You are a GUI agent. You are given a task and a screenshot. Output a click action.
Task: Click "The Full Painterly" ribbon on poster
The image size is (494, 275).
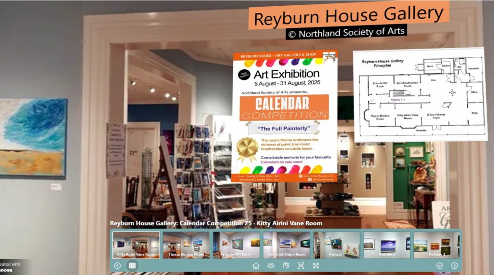click(x=284, y=129)
